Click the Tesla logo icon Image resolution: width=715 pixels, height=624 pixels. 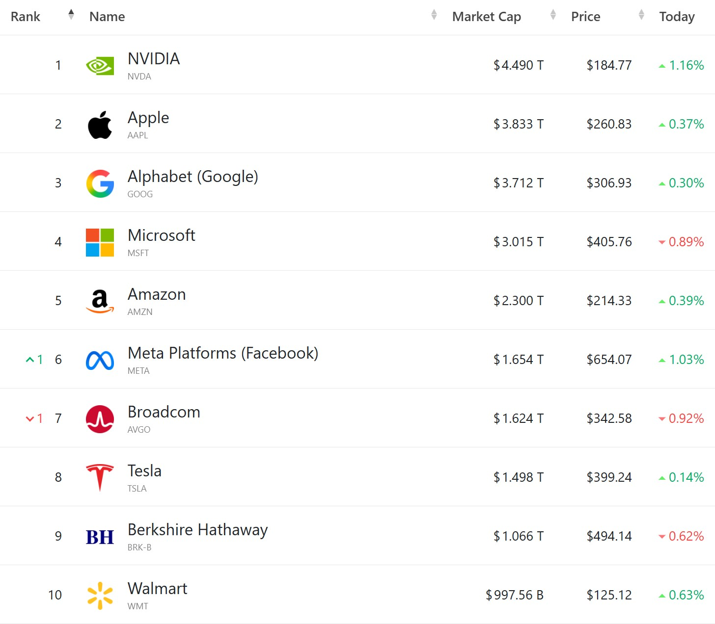coord(100,477)
